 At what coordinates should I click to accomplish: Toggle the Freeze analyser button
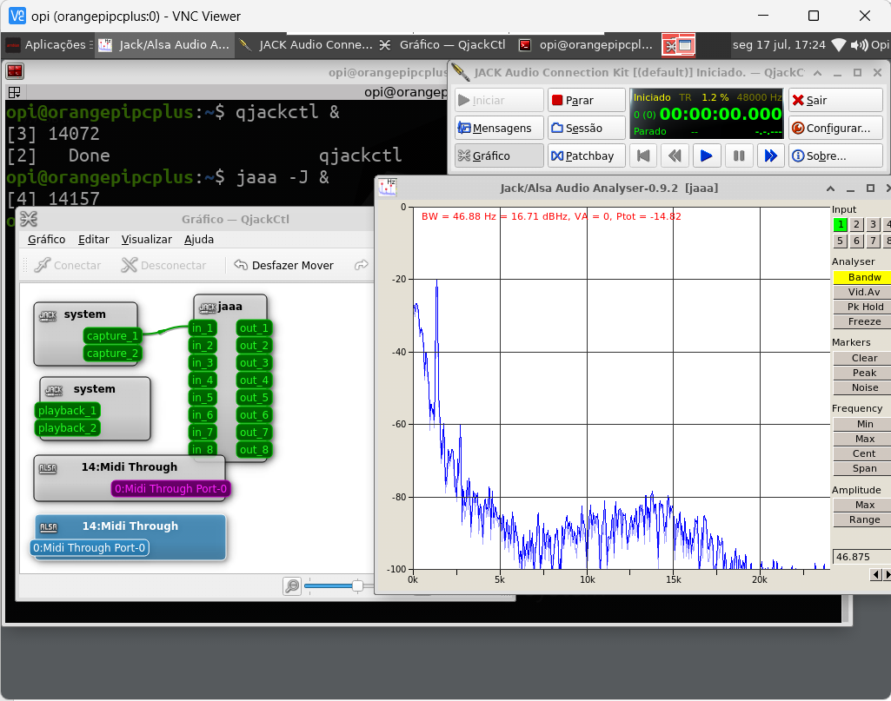pyautogui.click(x=863, y=321)
